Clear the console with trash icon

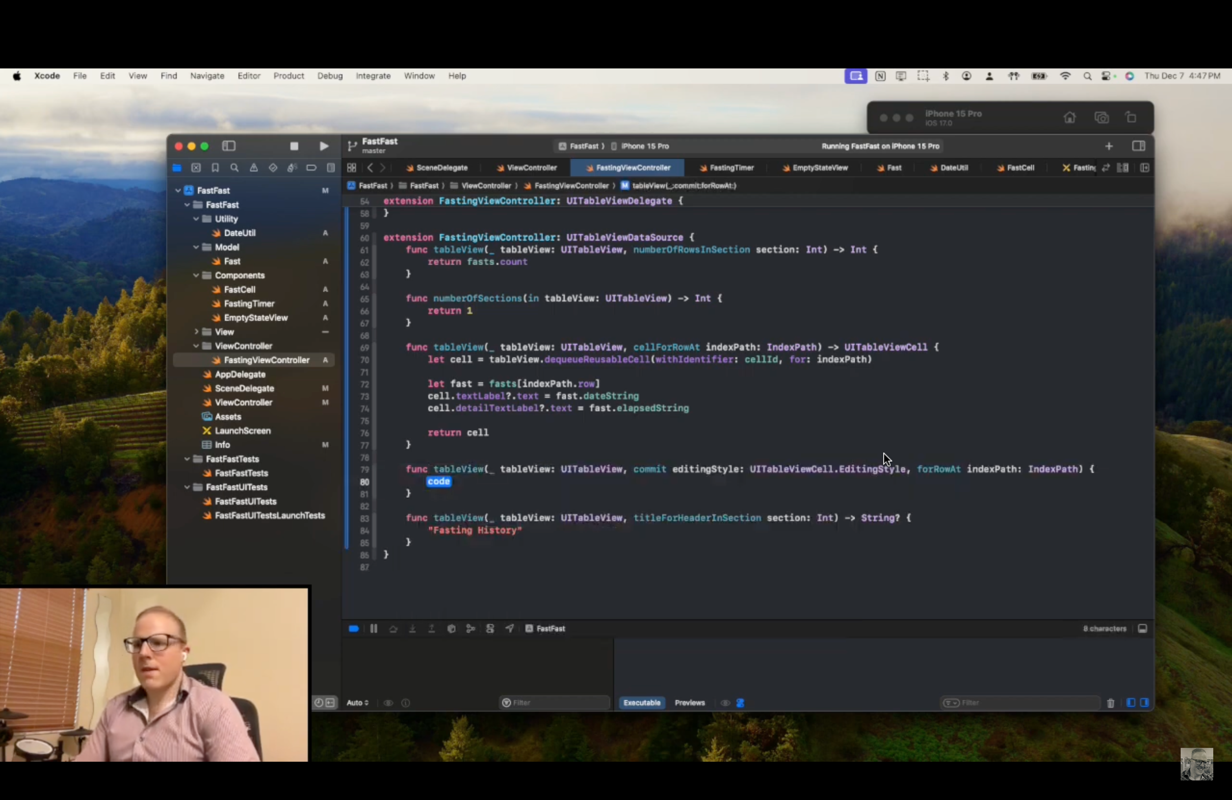click(1110, 703)
